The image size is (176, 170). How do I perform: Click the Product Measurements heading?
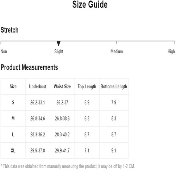[29, 67]
